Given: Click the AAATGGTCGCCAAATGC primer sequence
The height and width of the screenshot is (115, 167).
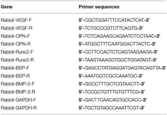Looking at the screenshot, I should [111, 76].
